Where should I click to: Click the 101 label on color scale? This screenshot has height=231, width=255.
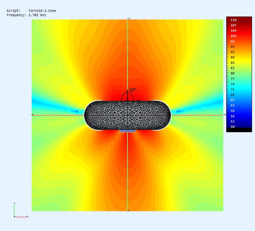tap(234, 36)
